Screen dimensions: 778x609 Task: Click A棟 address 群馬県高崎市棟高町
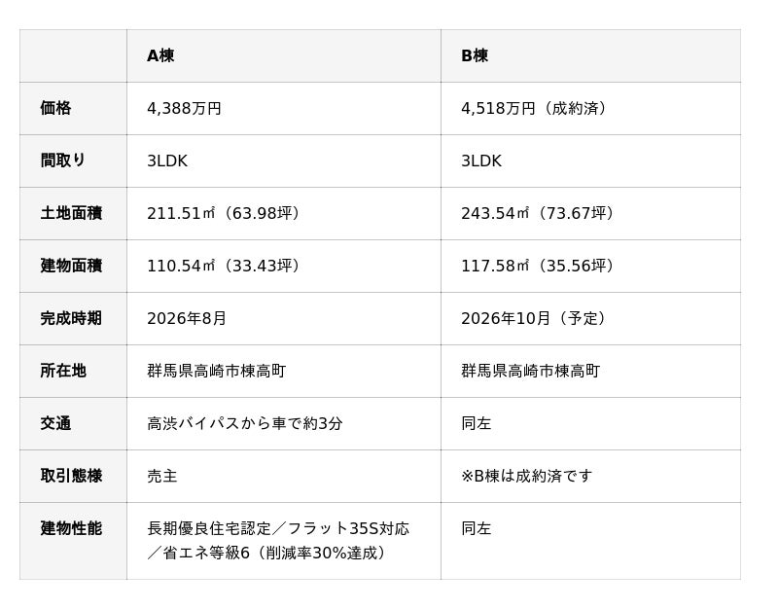click(216, 371)
